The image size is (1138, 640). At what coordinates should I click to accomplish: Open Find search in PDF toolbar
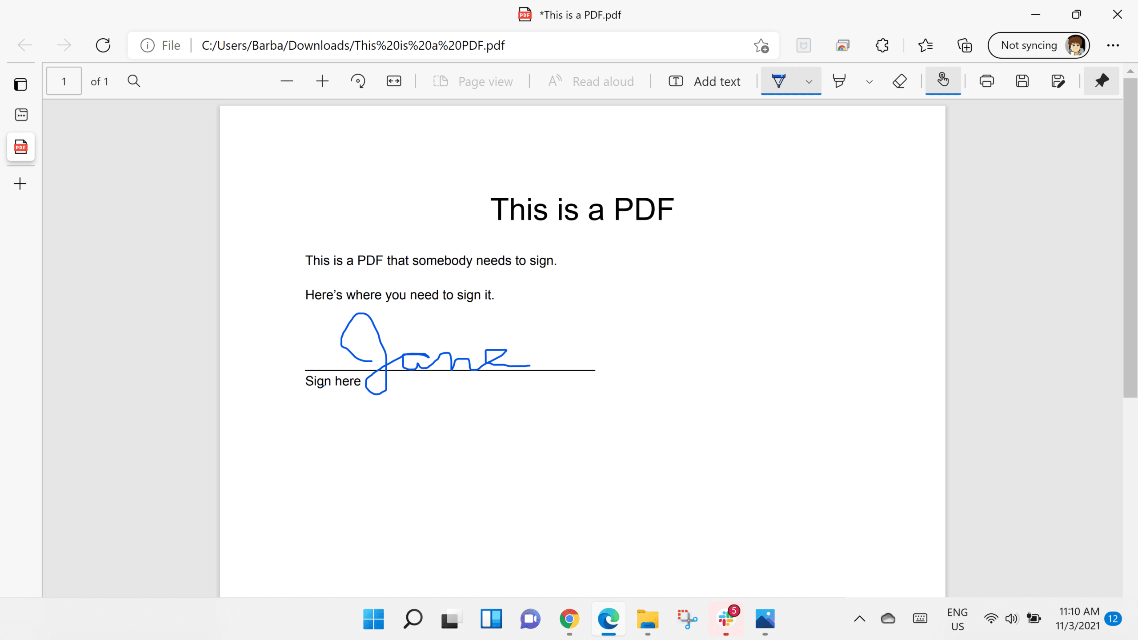pyautogui.click(x=134, y=81)
